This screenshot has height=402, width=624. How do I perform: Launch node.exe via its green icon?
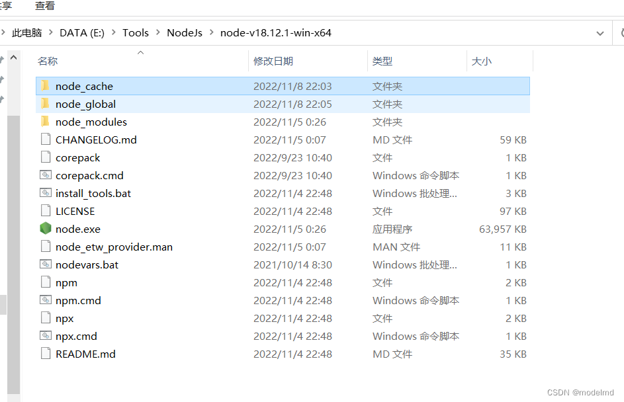(45, 229)
